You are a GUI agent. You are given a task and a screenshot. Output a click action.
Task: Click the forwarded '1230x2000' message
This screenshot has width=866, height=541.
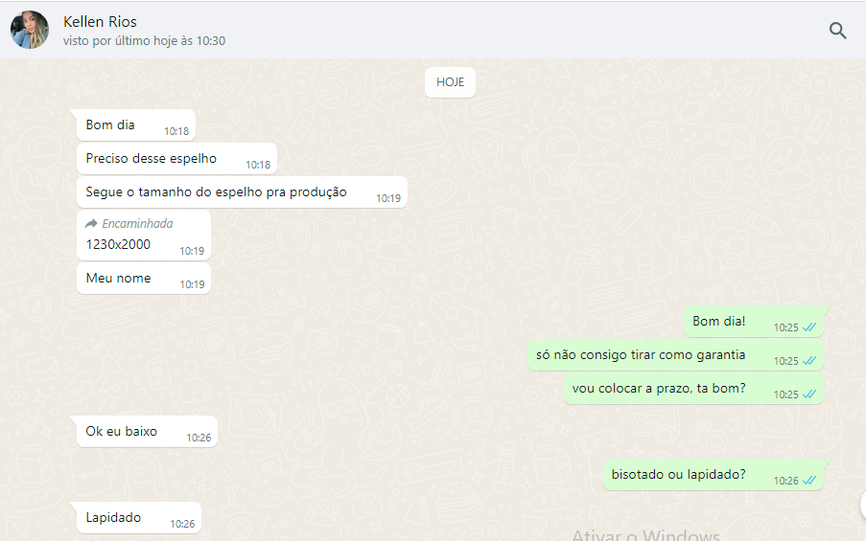144,235
